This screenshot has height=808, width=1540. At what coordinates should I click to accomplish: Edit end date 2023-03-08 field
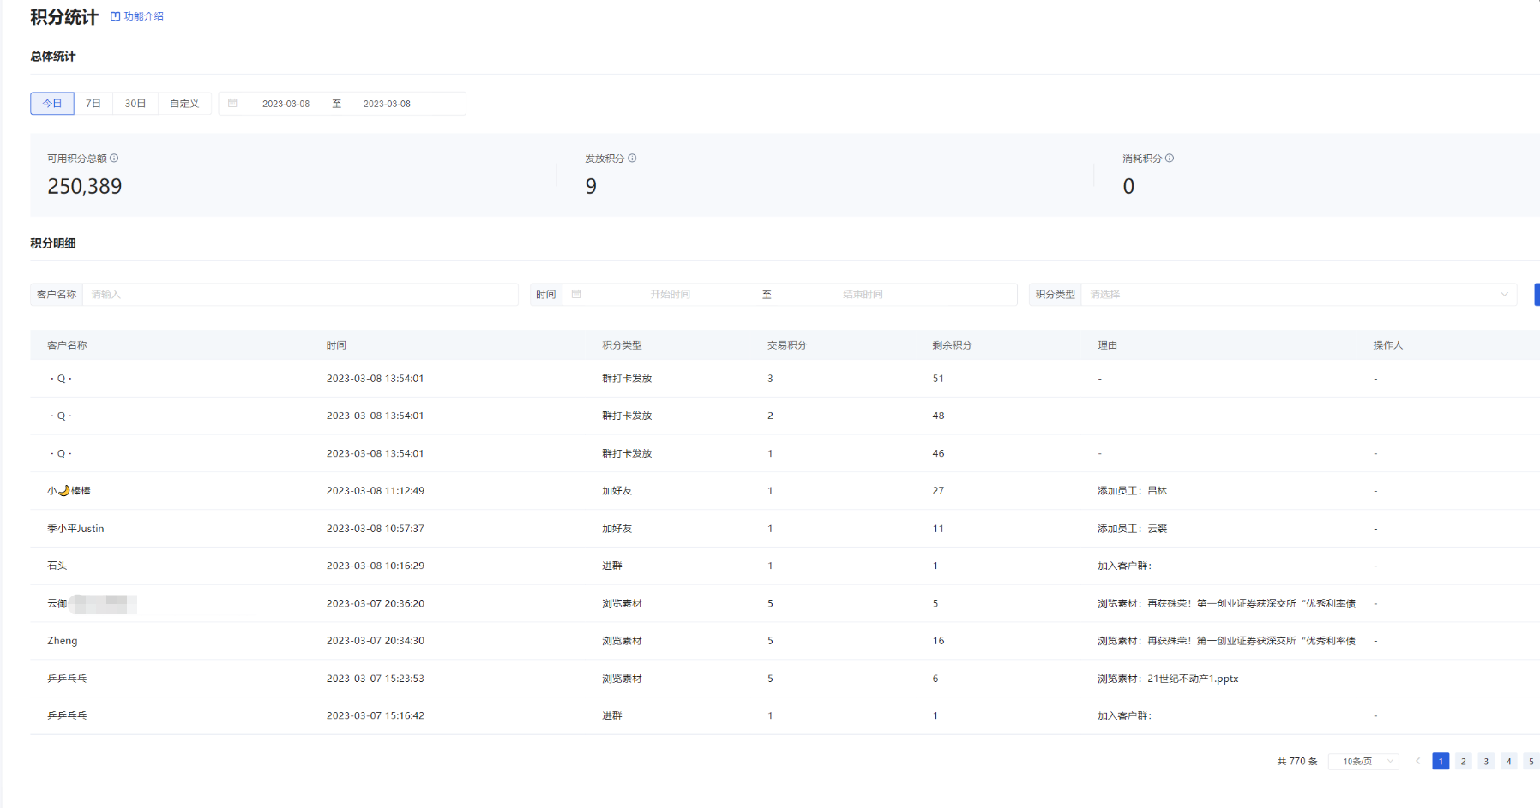(387, 104)
